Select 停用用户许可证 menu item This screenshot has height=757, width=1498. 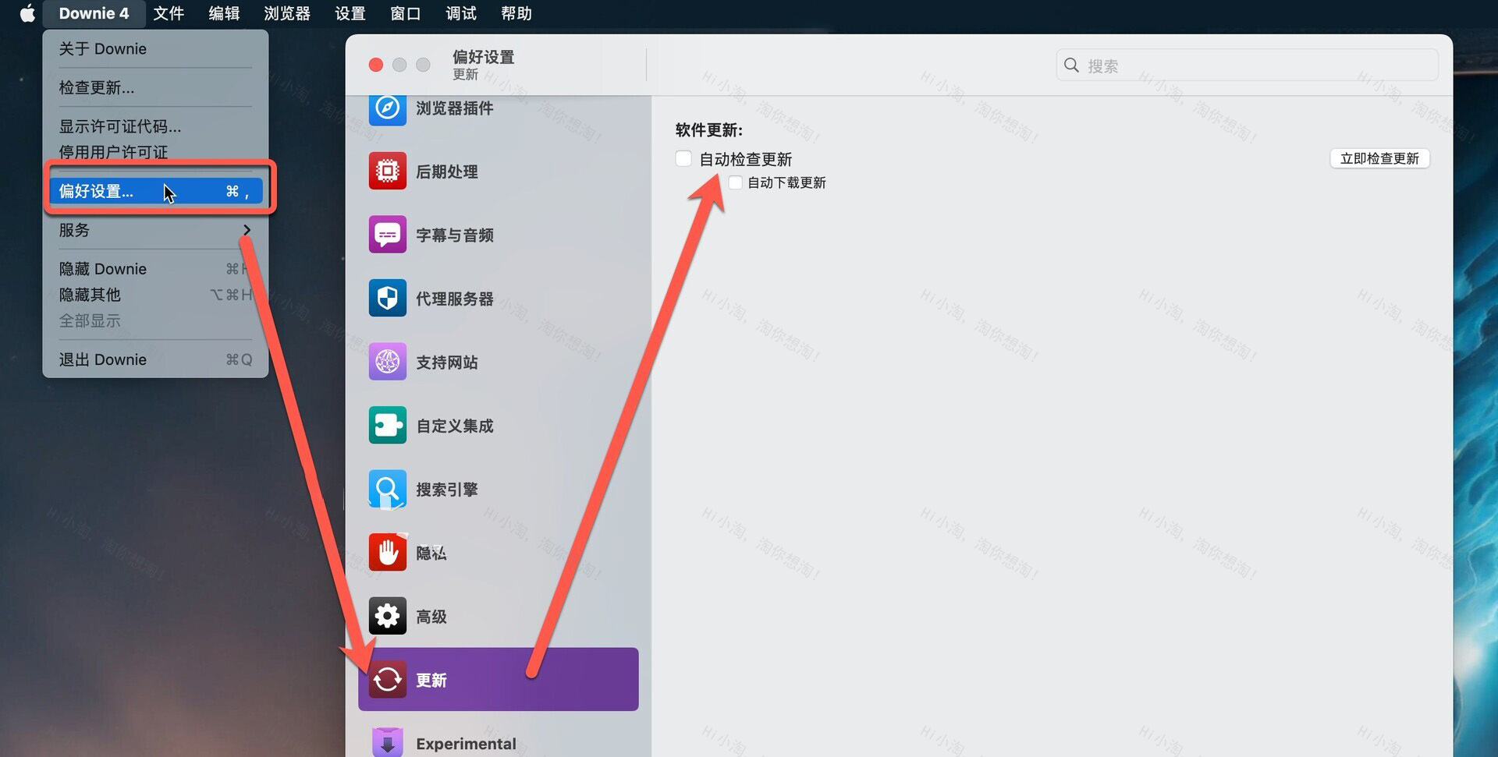coord(155,152)
